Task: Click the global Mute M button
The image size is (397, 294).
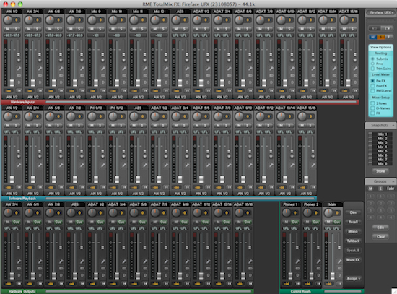Action: pos(372,38)
